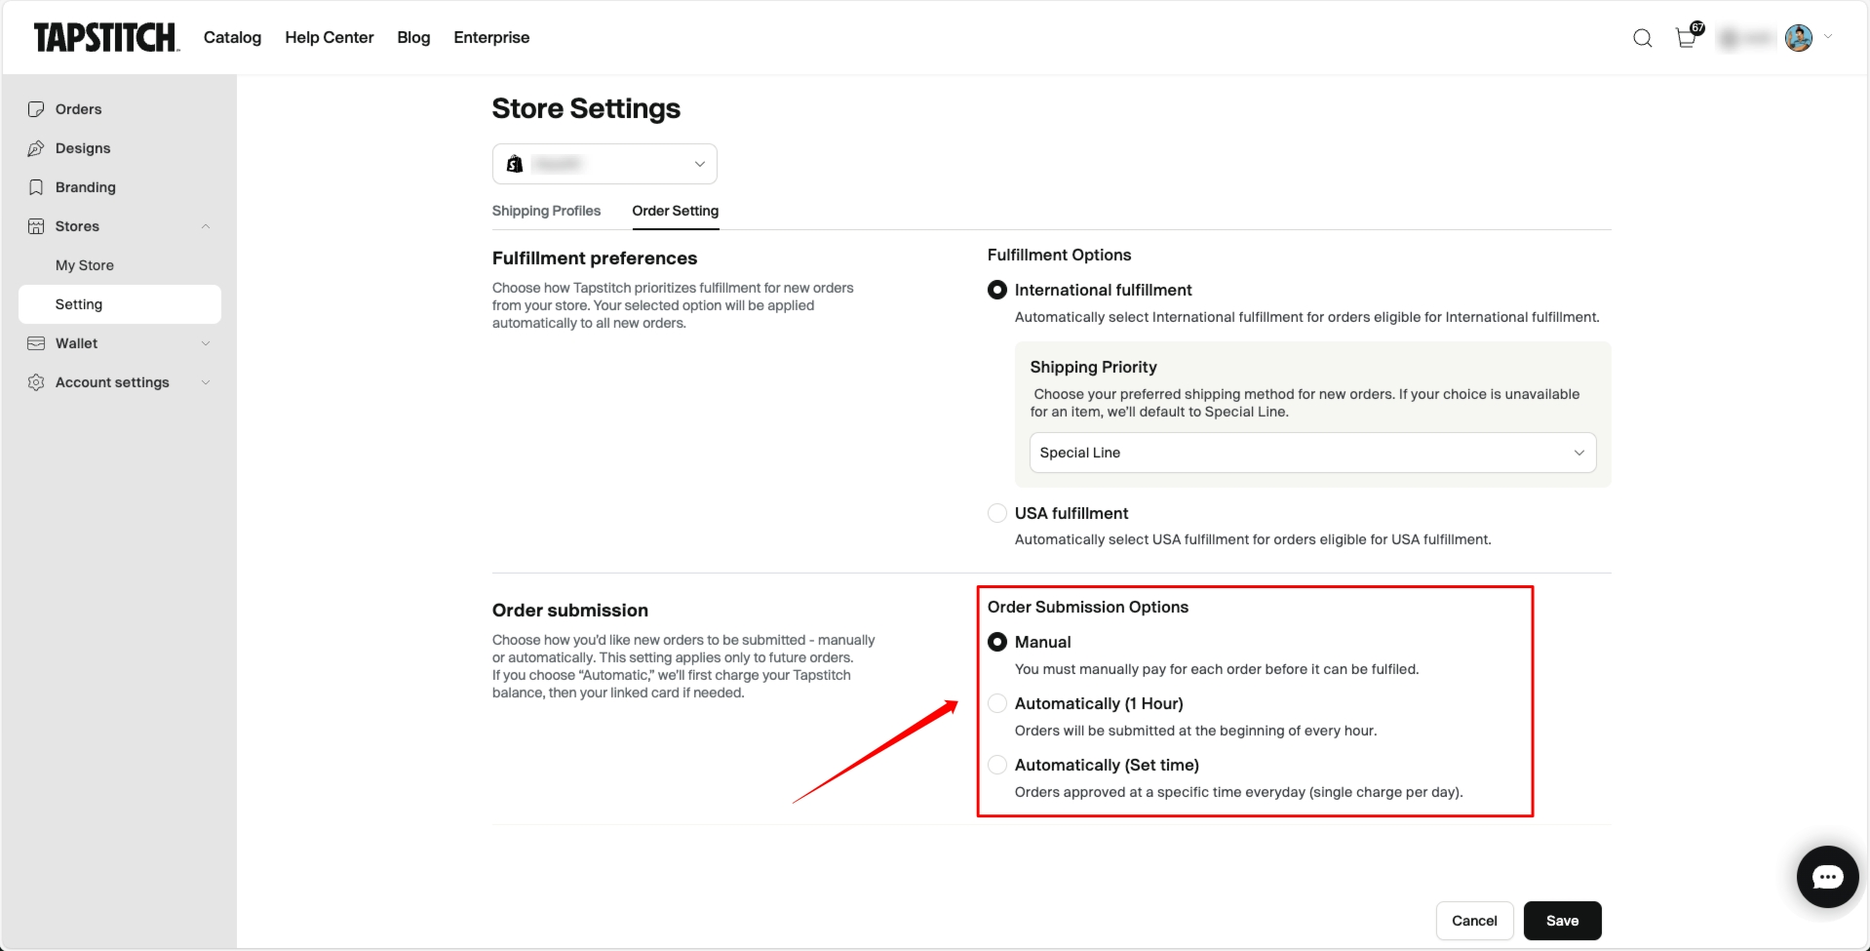Switch to the Shipping Profiles tab
Viewport: 1870px width, 951px height.
[546, 211]
